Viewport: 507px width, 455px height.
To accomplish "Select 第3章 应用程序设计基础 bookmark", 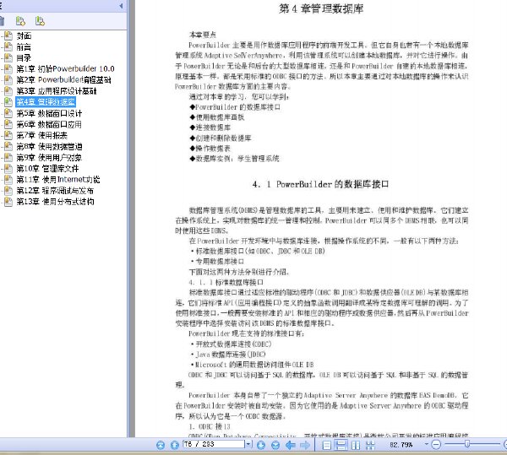I will [x=57, y=91].
